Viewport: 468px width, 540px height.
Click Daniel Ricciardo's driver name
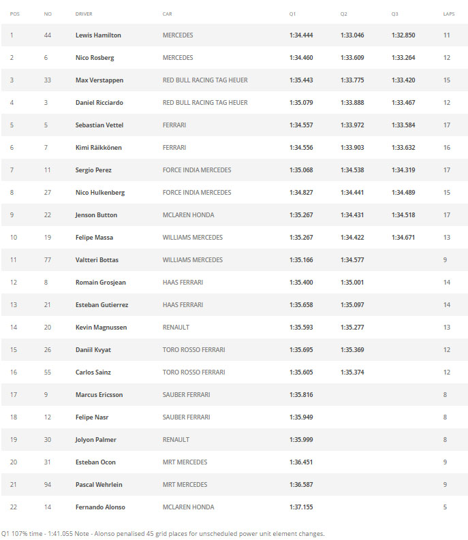[99, 103]
